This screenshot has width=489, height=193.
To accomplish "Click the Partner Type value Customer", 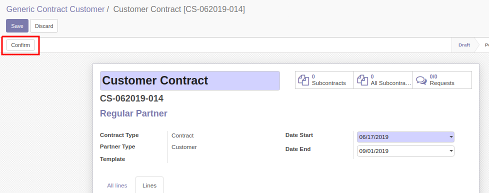I will click(x=184, y=147).
